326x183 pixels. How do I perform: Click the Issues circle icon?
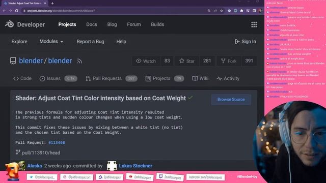[x=42, y=79]
